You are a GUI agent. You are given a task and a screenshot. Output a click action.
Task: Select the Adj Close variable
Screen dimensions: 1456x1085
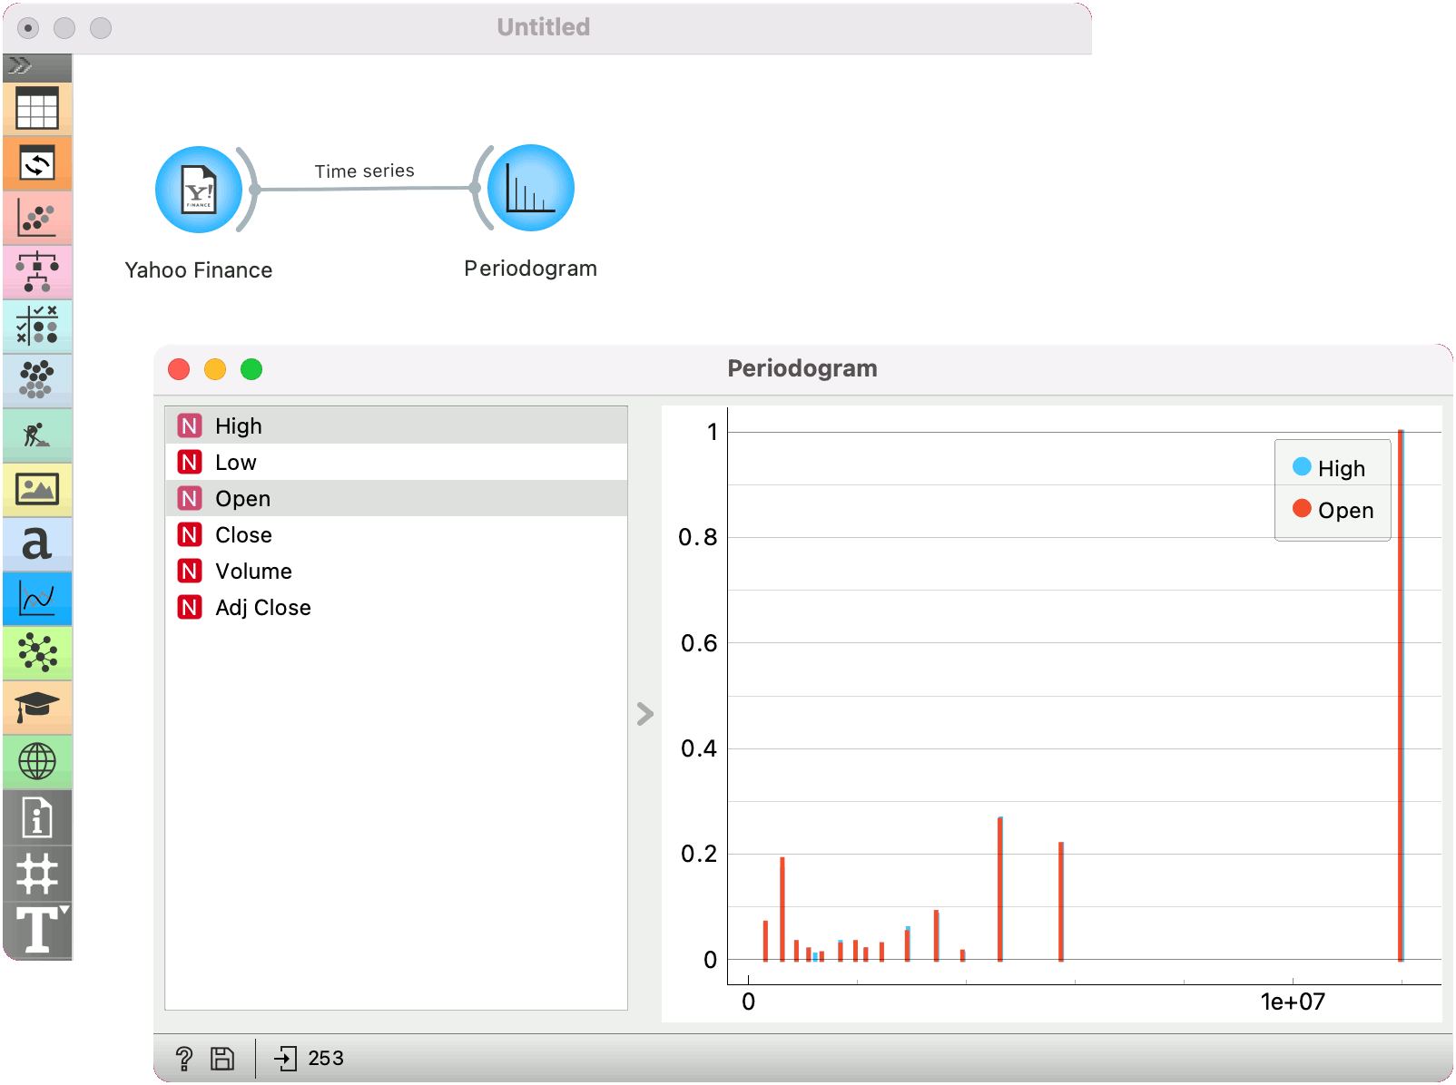(262, 608)
